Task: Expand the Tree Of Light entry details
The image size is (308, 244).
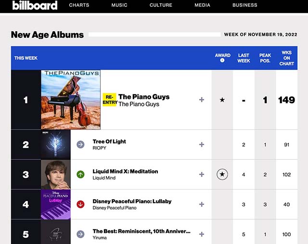Action: tap(202, 145)
